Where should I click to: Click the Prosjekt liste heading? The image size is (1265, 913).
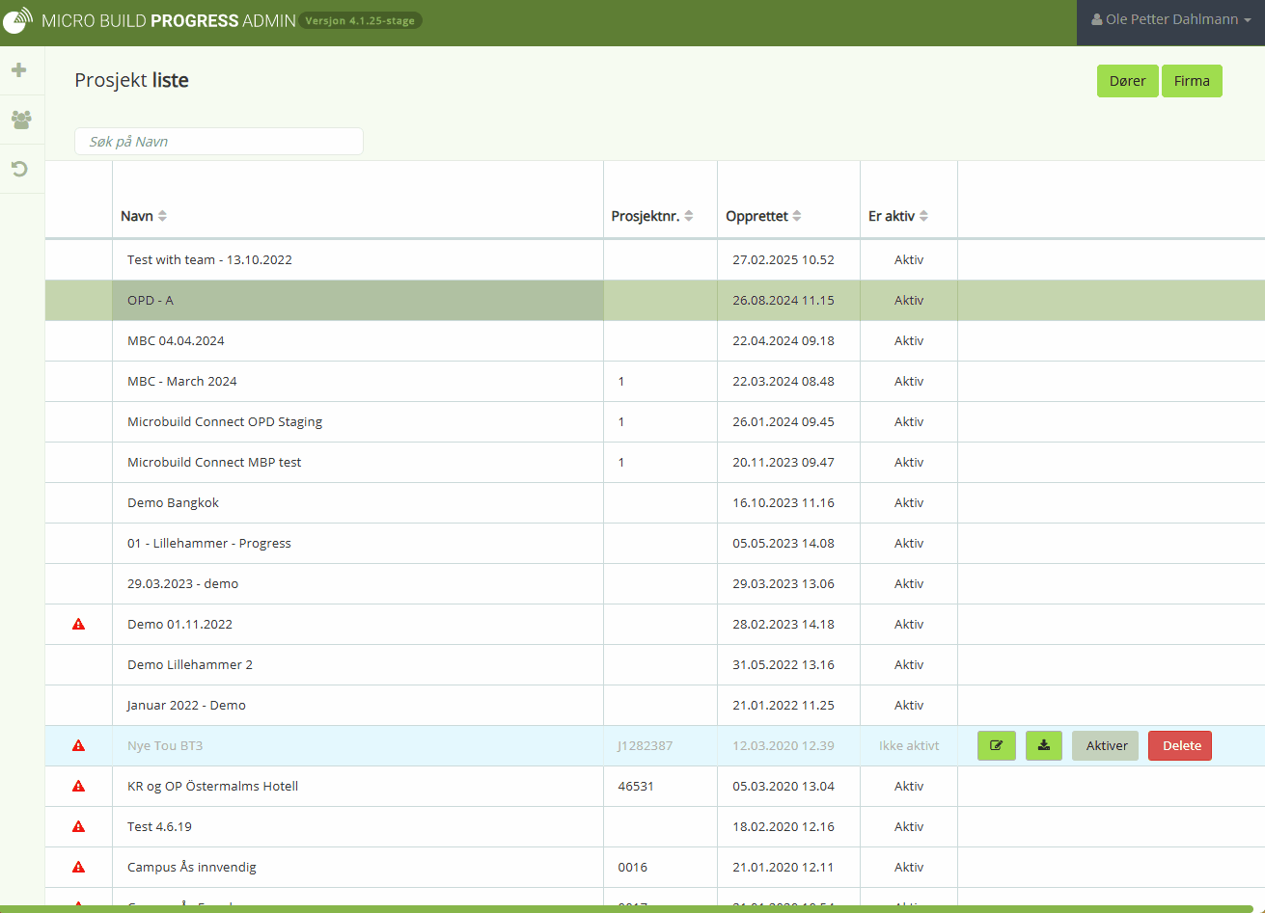[x=131, y=80]
